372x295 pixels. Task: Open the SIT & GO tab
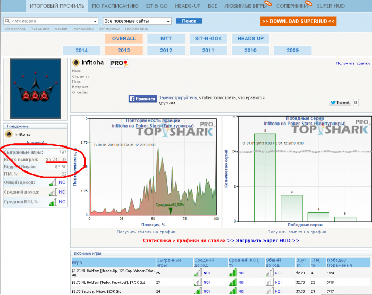point(157,6)
